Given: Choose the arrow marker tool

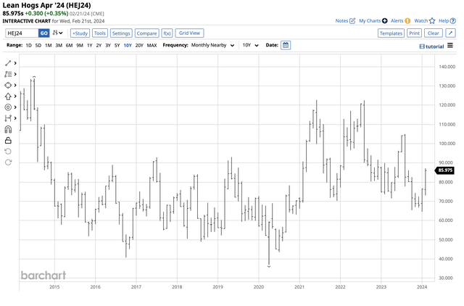Looking at the screenshot, I should click(8, 96).
